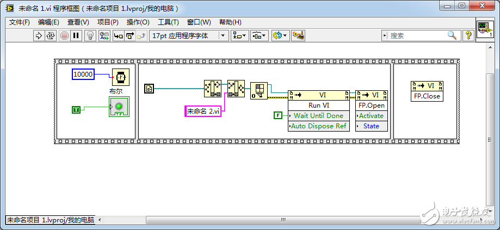Click the Activate input parameter
This screenshot has width=500, height=230.
tap(372, 116)
